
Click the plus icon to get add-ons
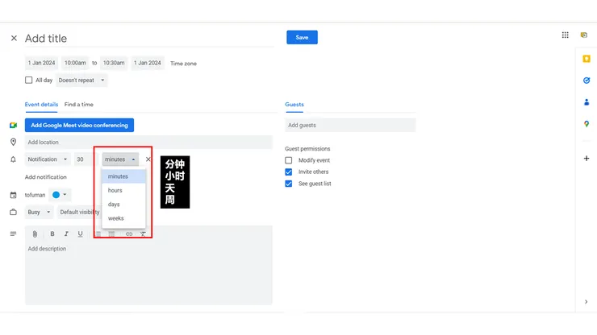click(587, 158)
